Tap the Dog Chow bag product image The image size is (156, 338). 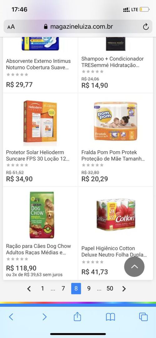tap(42, 215)
